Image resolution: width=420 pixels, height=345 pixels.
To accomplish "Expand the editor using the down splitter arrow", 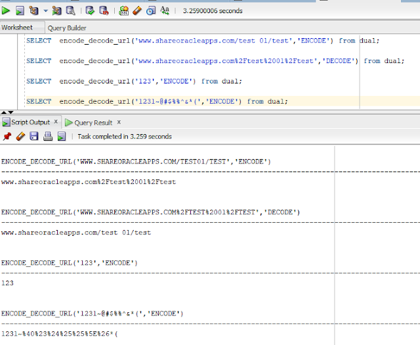I will pos(10,112).
